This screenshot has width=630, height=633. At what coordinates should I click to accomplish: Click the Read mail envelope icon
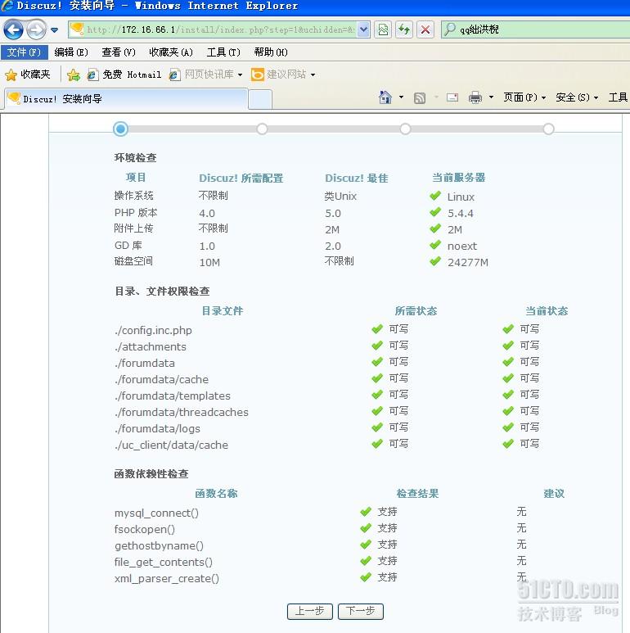[x=452, y=97]
